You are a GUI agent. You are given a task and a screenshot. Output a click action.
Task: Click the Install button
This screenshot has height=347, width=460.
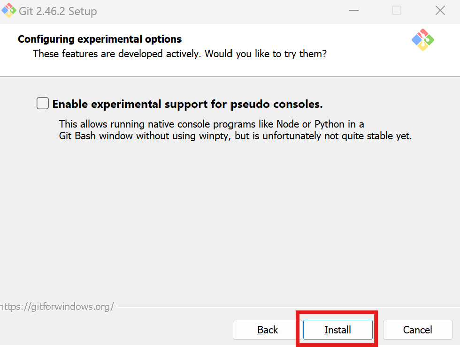click(x=337, y=330)
